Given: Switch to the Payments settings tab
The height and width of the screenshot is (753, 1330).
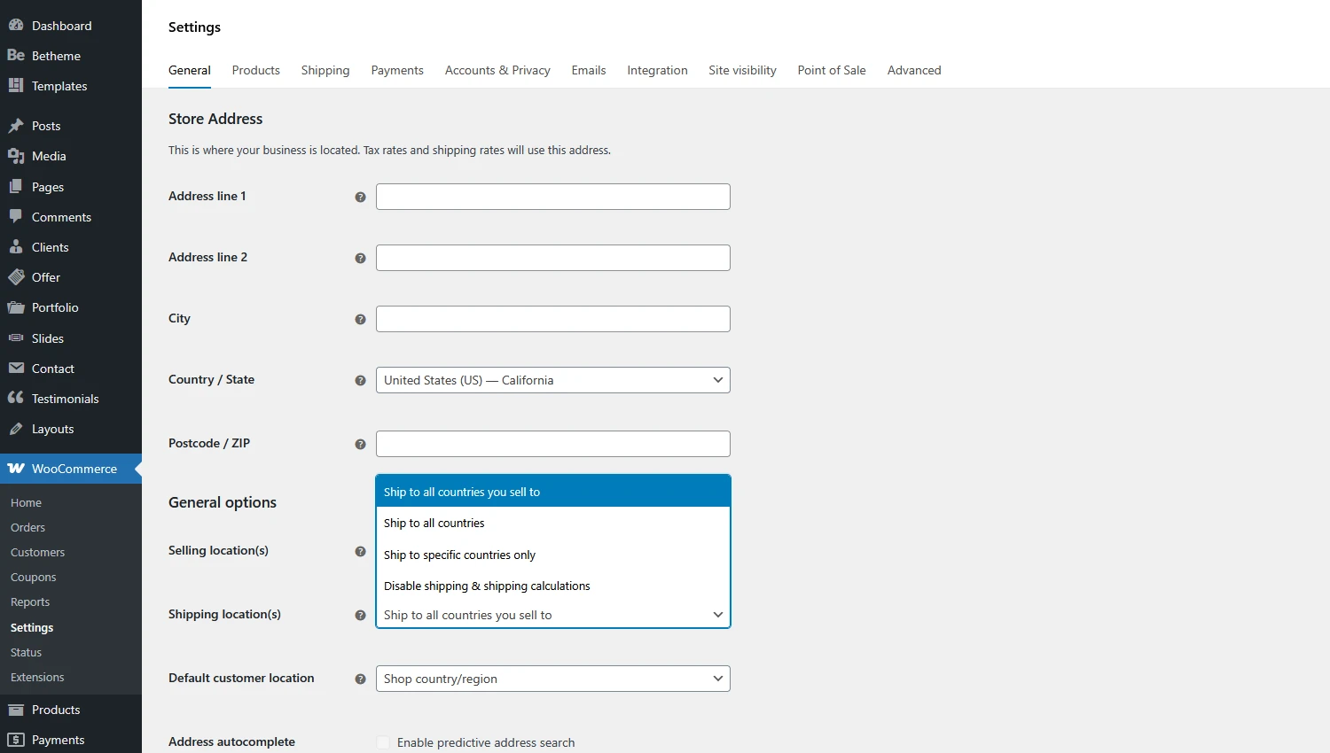Looking at the screenshot, I should tap(397, 70).
